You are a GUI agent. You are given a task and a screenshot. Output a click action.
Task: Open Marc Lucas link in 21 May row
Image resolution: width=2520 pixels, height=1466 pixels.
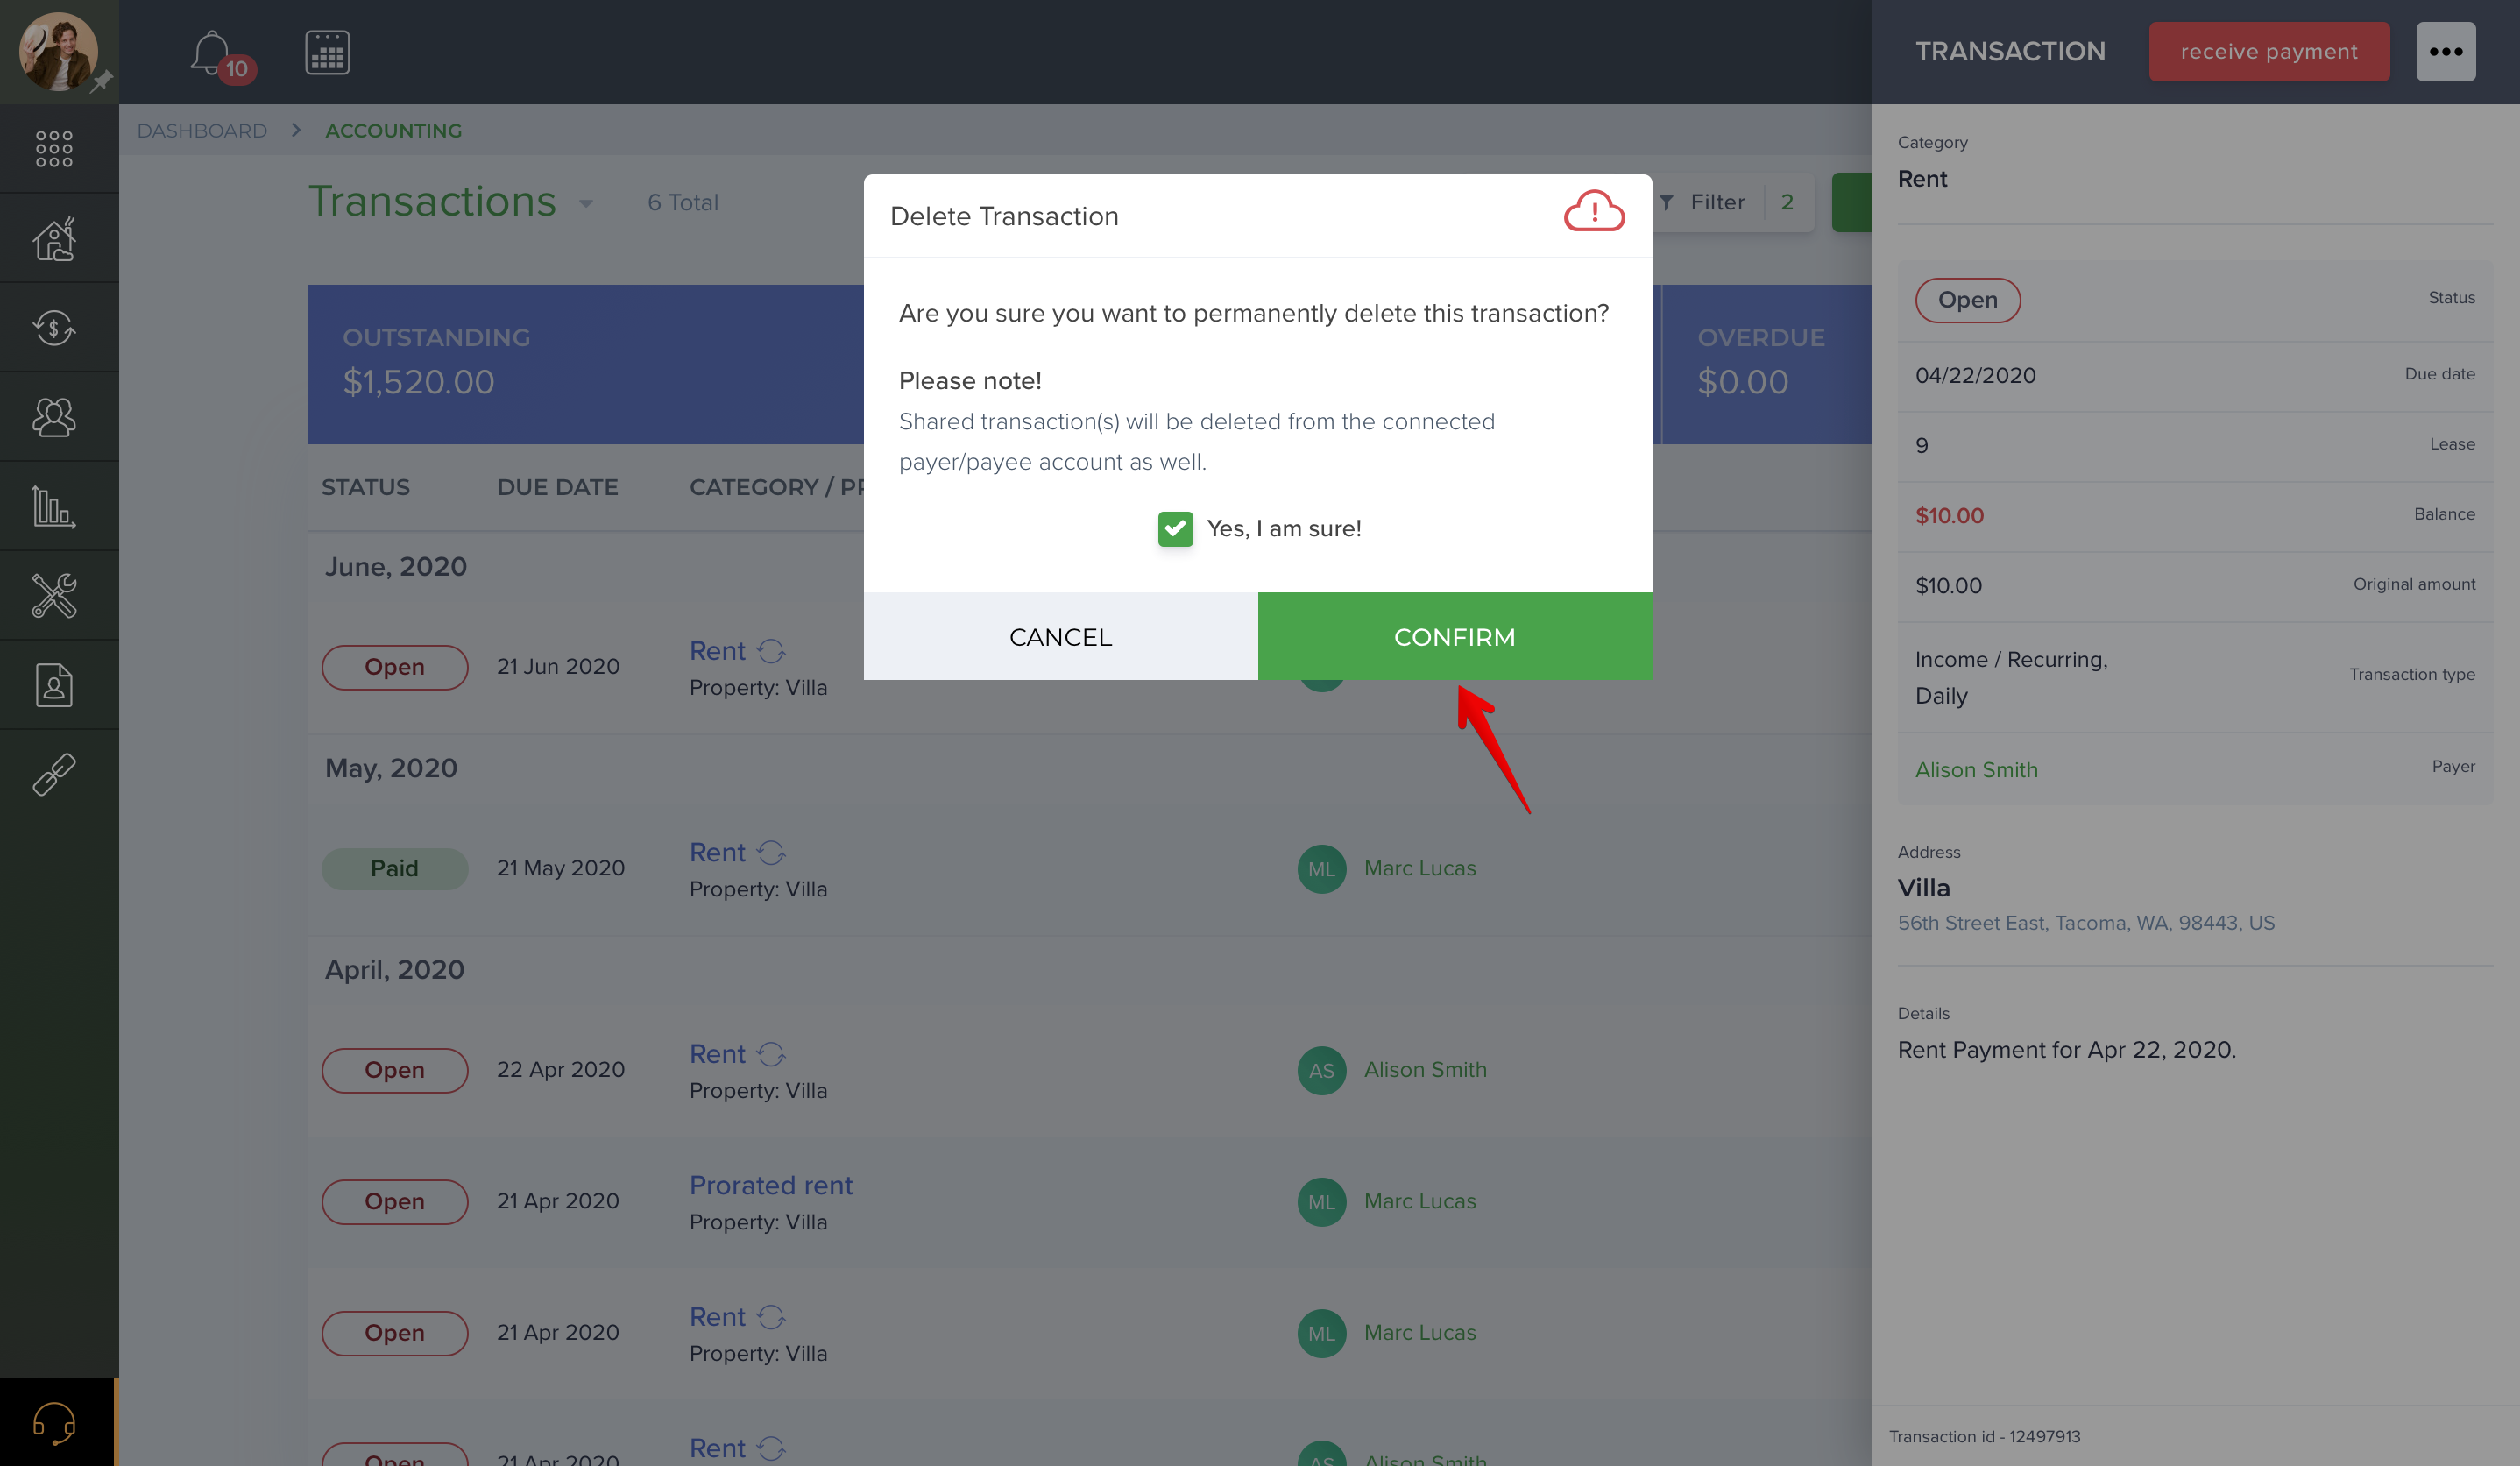(x=1420, y=868)
